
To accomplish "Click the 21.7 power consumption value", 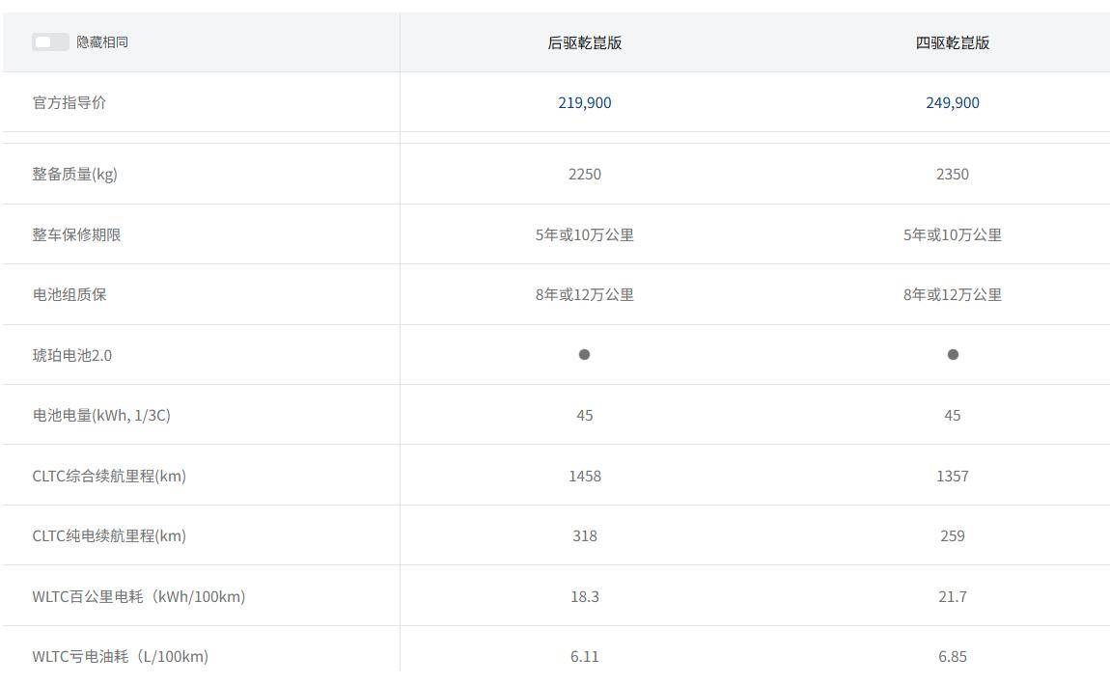I will pyautogui.click(x=952, y=597).
